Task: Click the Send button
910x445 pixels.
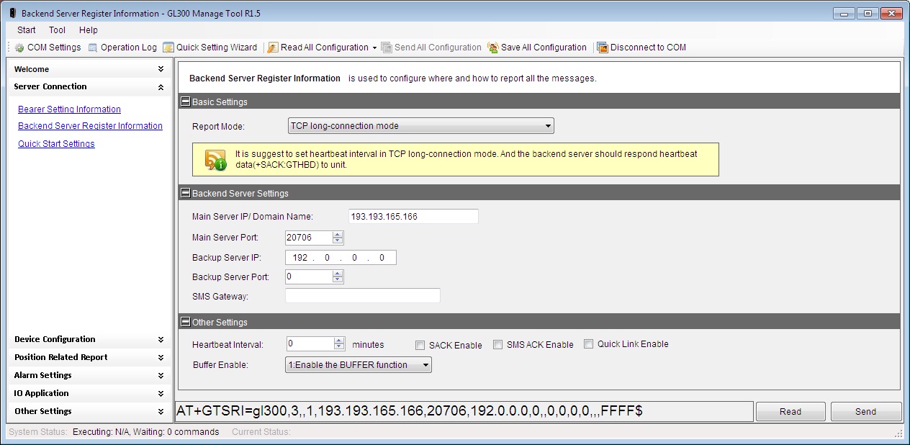Action: point(865,412)
